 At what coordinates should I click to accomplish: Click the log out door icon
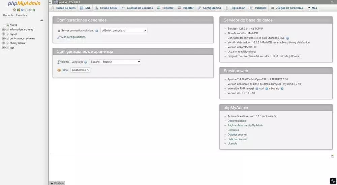click(x=18, y=10)
